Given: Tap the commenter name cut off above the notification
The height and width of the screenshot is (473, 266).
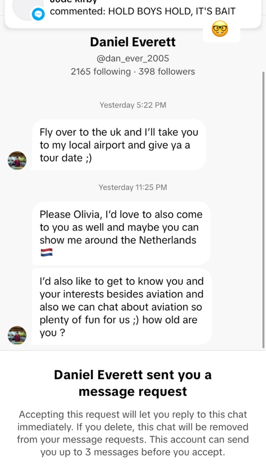Looking at the screenshot, I should [x=73, y=2].
